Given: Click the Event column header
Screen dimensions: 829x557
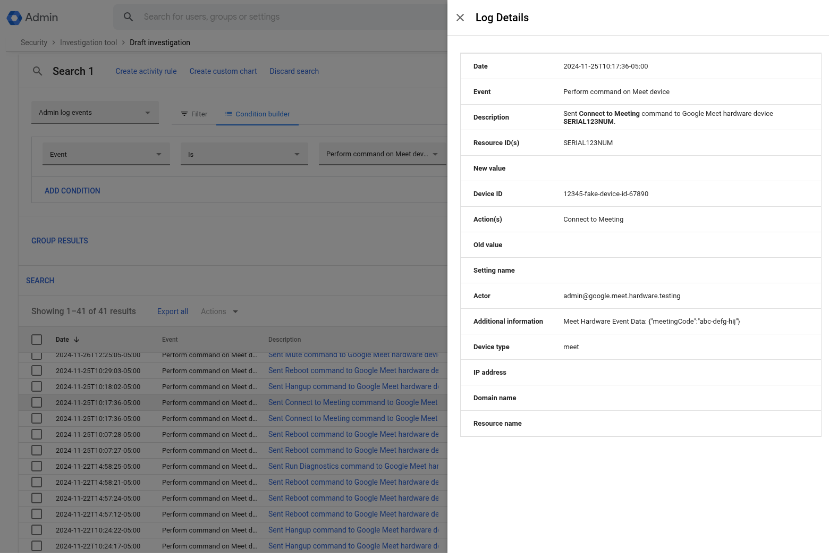Looking at the screenshot, I should tap(170, 340).
